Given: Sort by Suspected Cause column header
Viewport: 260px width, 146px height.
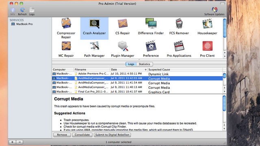Looking at the screenshot, I should click(x=185, y=69).
